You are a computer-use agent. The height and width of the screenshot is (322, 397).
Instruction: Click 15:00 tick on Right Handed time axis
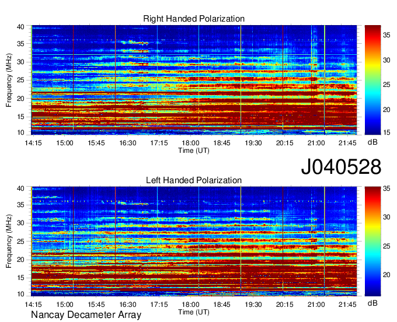[x=65, y=143]
